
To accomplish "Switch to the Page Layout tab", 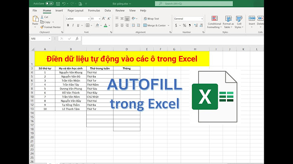I will [76, 11].
